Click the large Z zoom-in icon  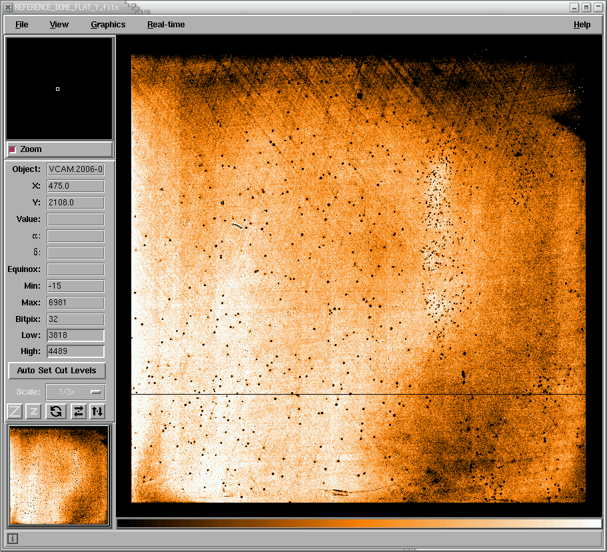[15, 411]
